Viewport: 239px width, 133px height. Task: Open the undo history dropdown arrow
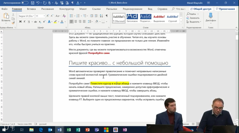coord(41,3)
